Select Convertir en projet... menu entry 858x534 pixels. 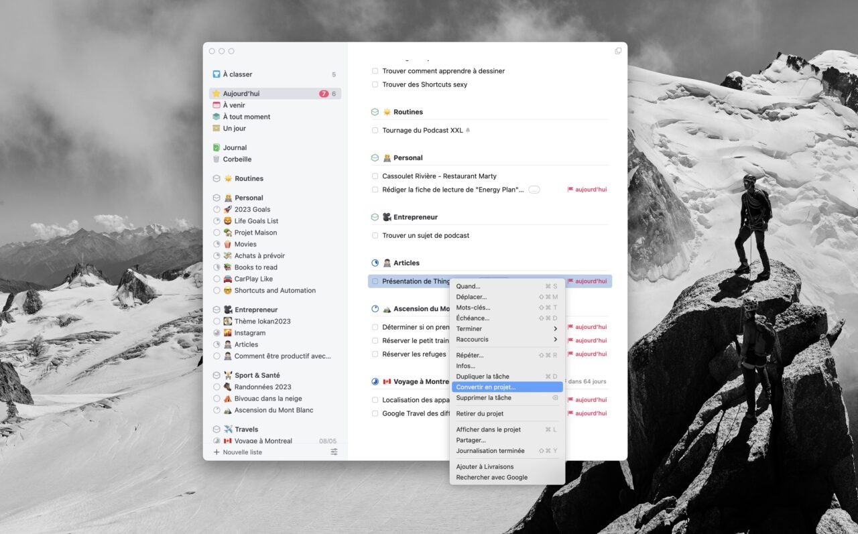[x=507, y=387]
